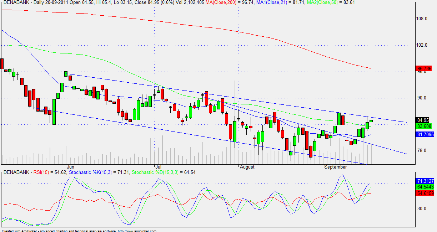Click the August month label on time axis
437x232 pixels.
click(247, 167)
